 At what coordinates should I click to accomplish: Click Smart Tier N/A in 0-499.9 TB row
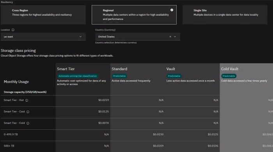click(106, 134)
